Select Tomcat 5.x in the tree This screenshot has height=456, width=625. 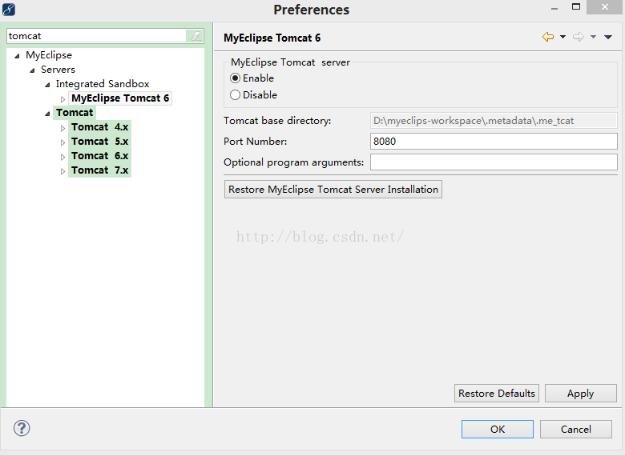click(99, 142)
